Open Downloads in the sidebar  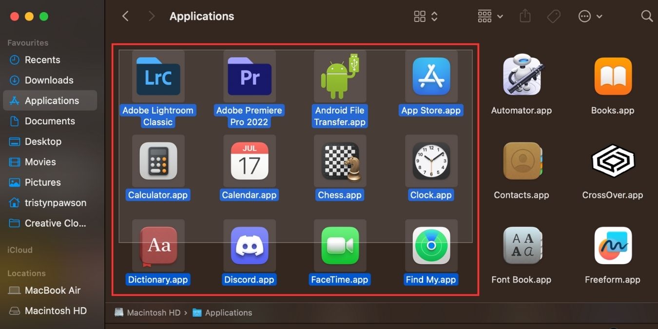[50, 80]
